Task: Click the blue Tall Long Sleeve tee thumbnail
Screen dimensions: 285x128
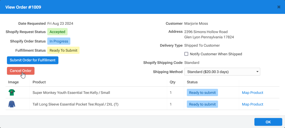Action: tap(12, 104)
